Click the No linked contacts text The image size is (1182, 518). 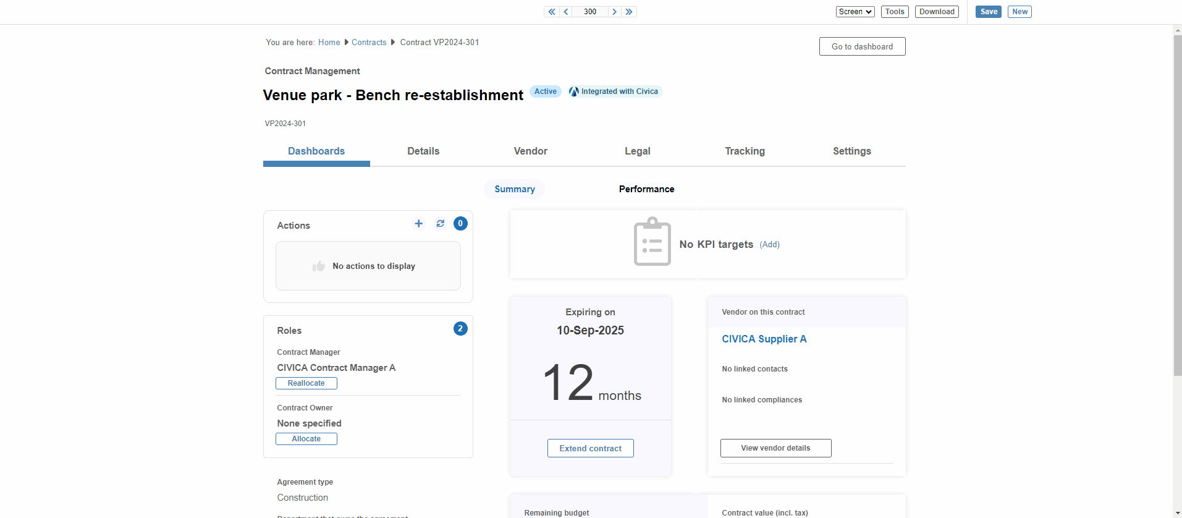point(755,369)
